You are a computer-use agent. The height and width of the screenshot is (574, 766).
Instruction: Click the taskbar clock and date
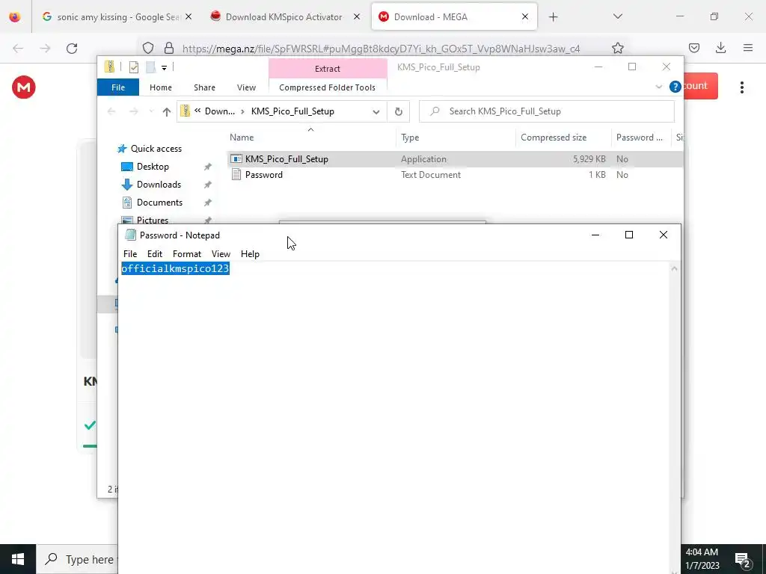[702, 559]
